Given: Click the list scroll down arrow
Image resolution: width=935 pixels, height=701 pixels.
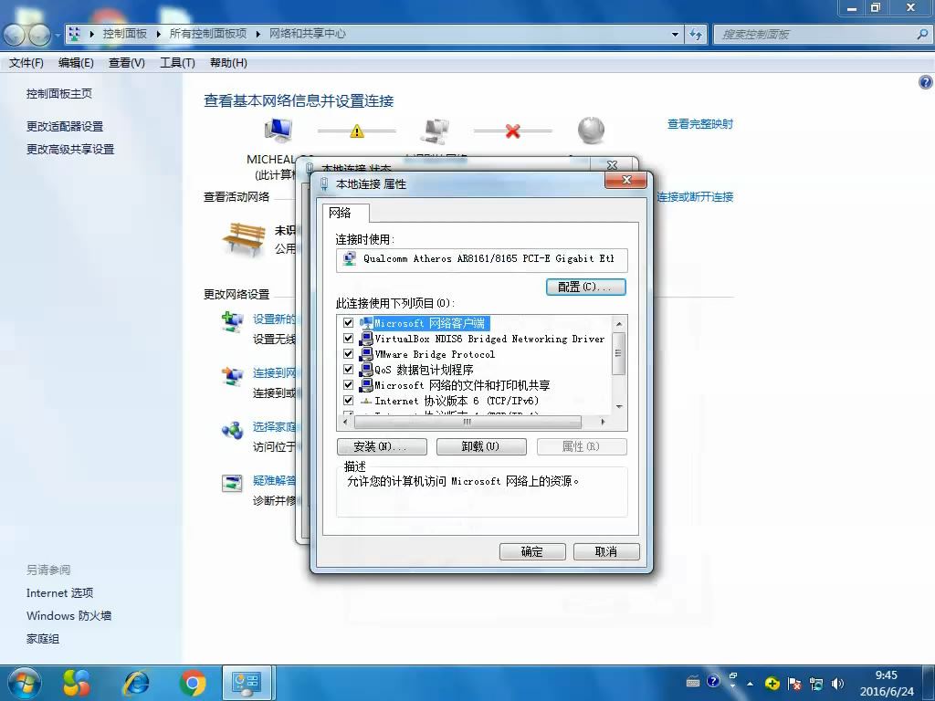Looking at the screenshot, I should (x=619, y=406).
